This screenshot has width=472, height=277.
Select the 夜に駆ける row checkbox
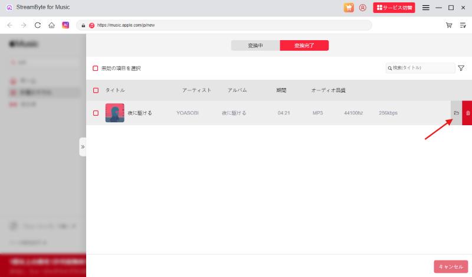point(96,113)
